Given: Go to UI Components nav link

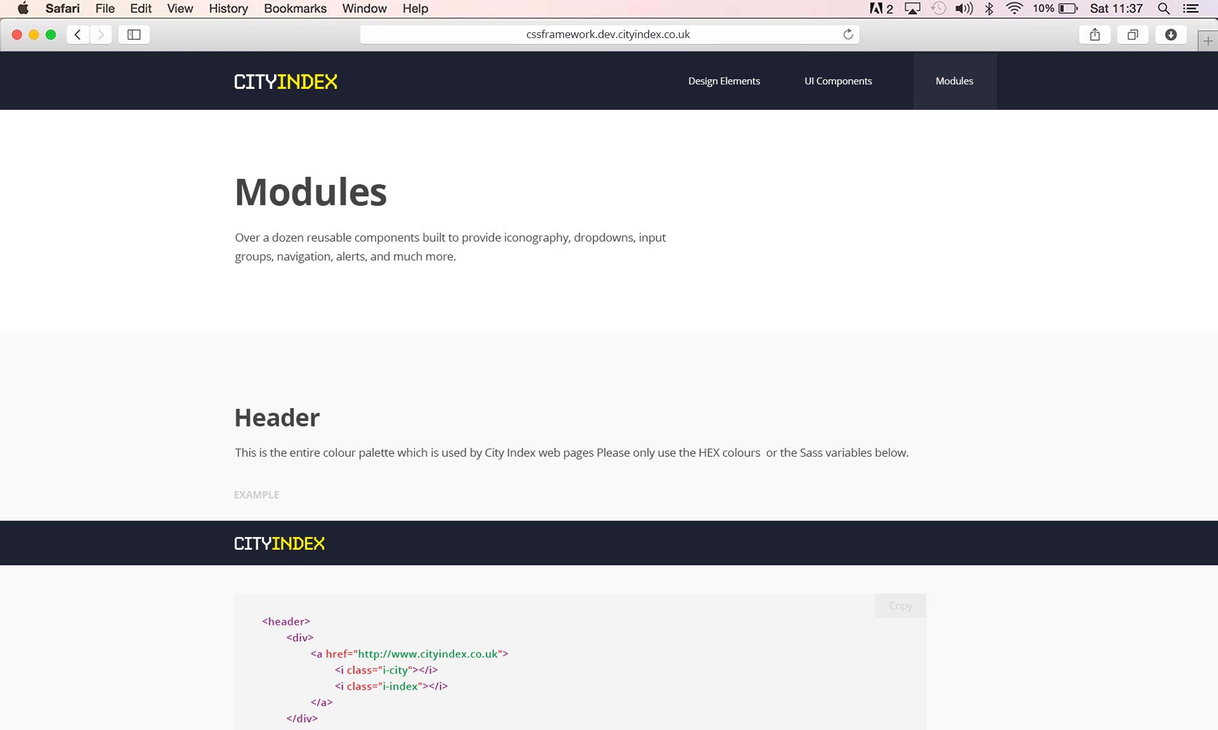Looking at the screenshot, I should (838, 81).
